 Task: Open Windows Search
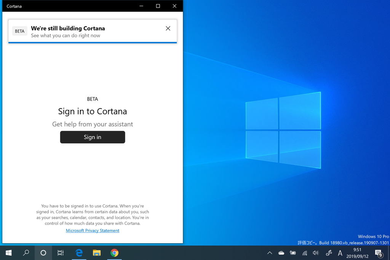pos(26,253)
